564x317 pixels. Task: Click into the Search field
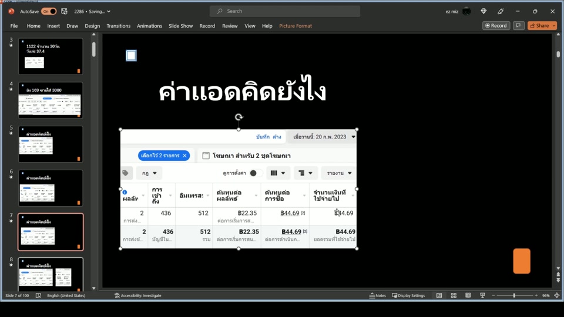click(285, 11)
